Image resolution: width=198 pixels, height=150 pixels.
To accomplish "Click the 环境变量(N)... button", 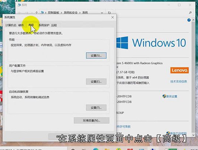I will (92, 120).
